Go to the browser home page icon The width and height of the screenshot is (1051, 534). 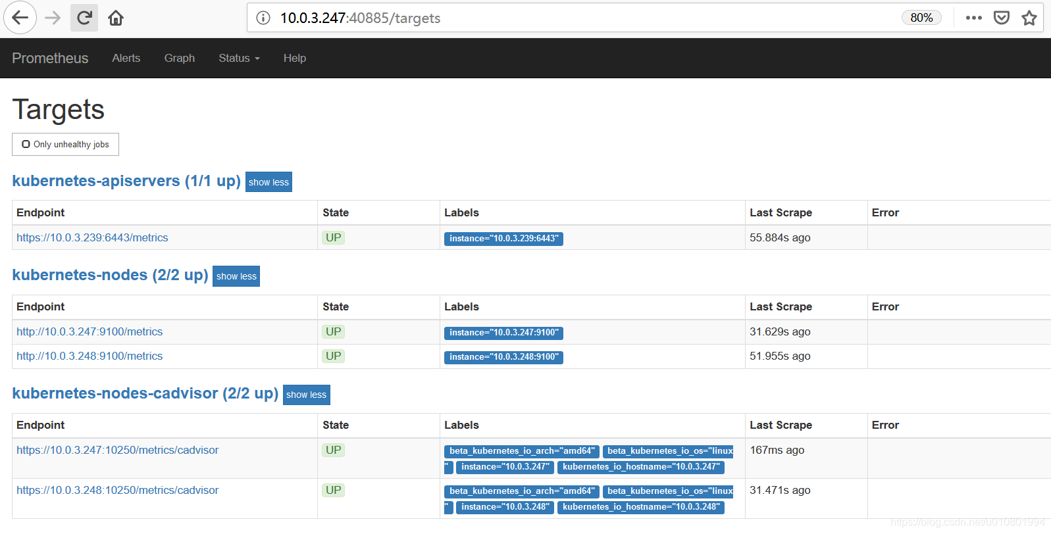116,18
